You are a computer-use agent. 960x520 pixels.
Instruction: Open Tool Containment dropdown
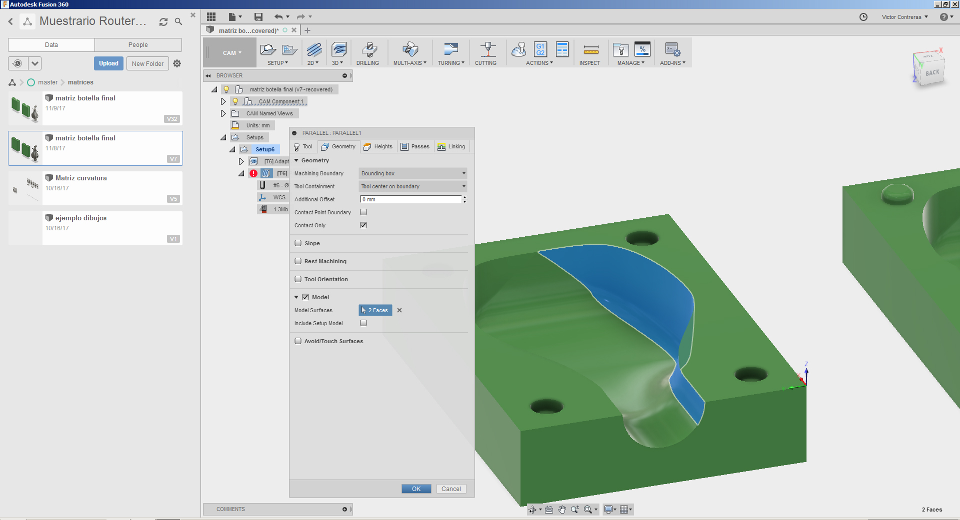[413, 186]
